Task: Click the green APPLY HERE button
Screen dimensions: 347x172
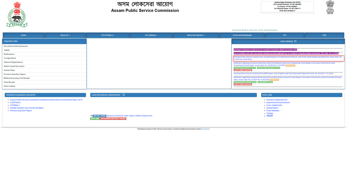Action: (95, 119)
